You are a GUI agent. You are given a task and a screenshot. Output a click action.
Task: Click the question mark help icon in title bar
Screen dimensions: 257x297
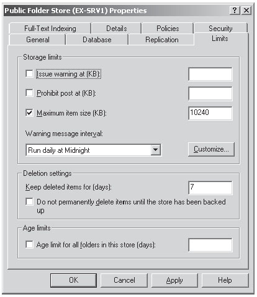tap(235, 10)
